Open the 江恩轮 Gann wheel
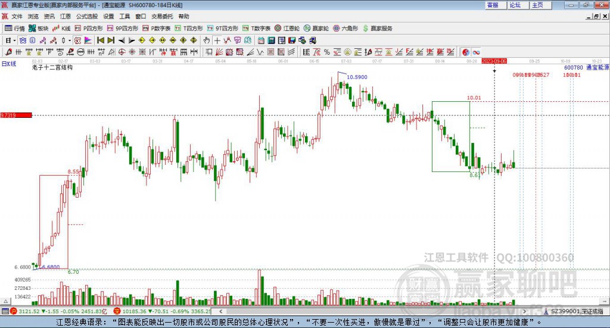 pos(287,29)
